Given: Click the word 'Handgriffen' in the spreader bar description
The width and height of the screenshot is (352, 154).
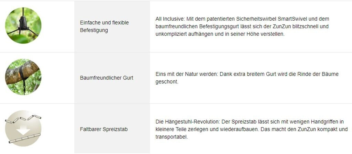Looking at the screenshot, I should [x=320, y=122].
